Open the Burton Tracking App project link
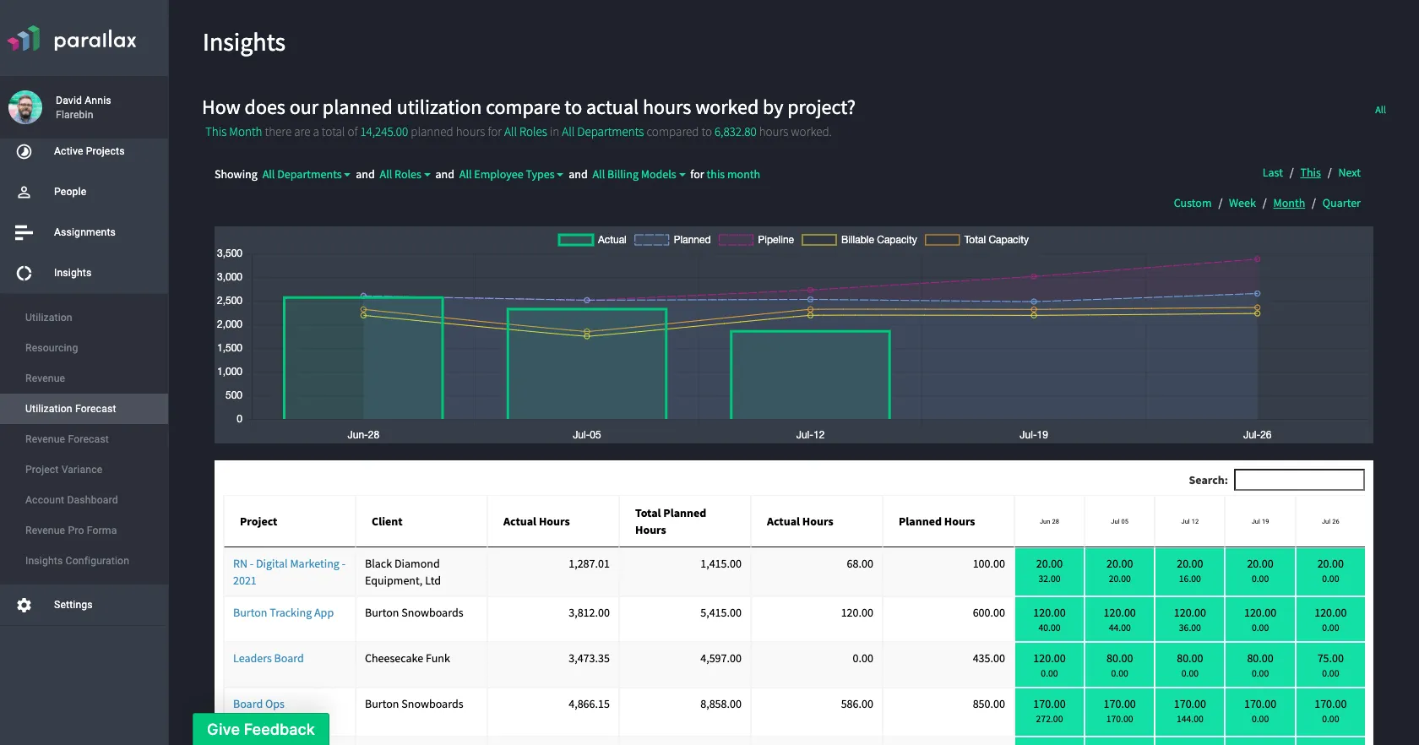 (x=283, y=613)
